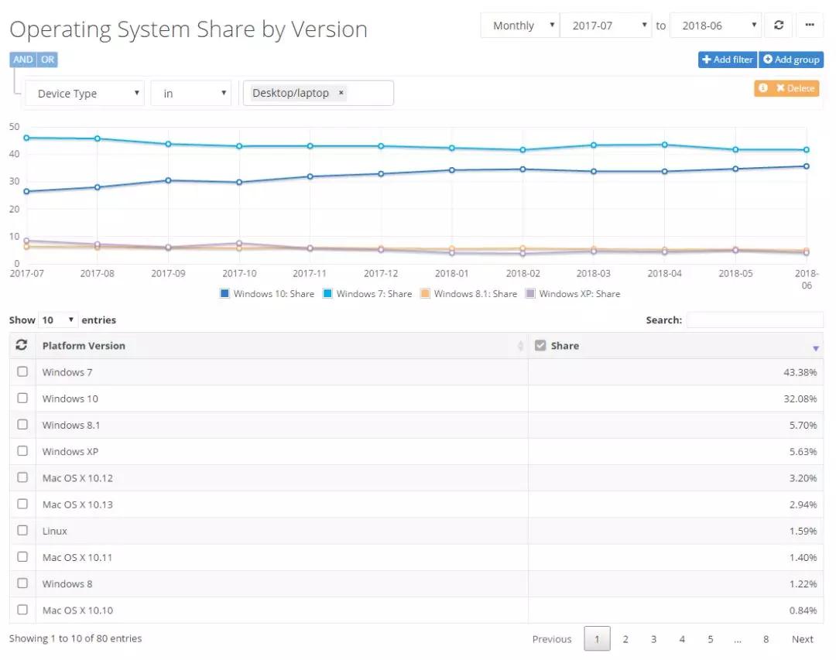Click the Windows 7 data point at 2018-03

594,145
